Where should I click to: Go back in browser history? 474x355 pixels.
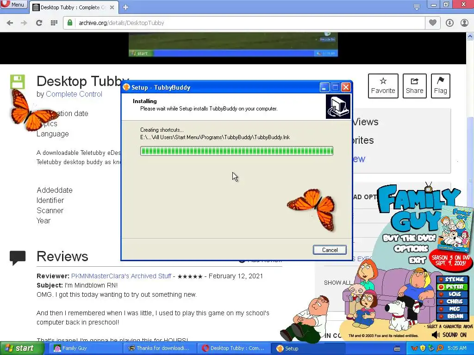tap(10, 23)
